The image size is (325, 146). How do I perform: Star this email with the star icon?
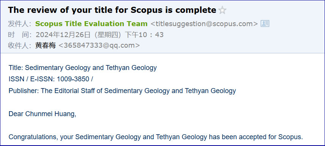[x=222, y=10]
